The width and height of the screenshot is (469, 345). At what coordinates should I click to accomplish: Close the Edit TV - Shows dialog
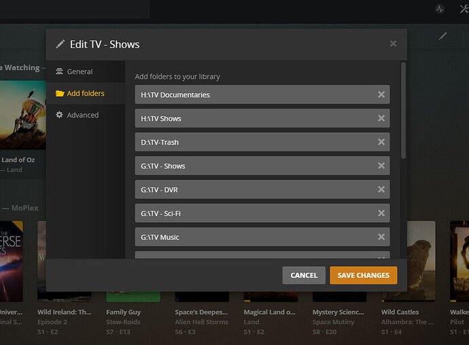[393, 43]
